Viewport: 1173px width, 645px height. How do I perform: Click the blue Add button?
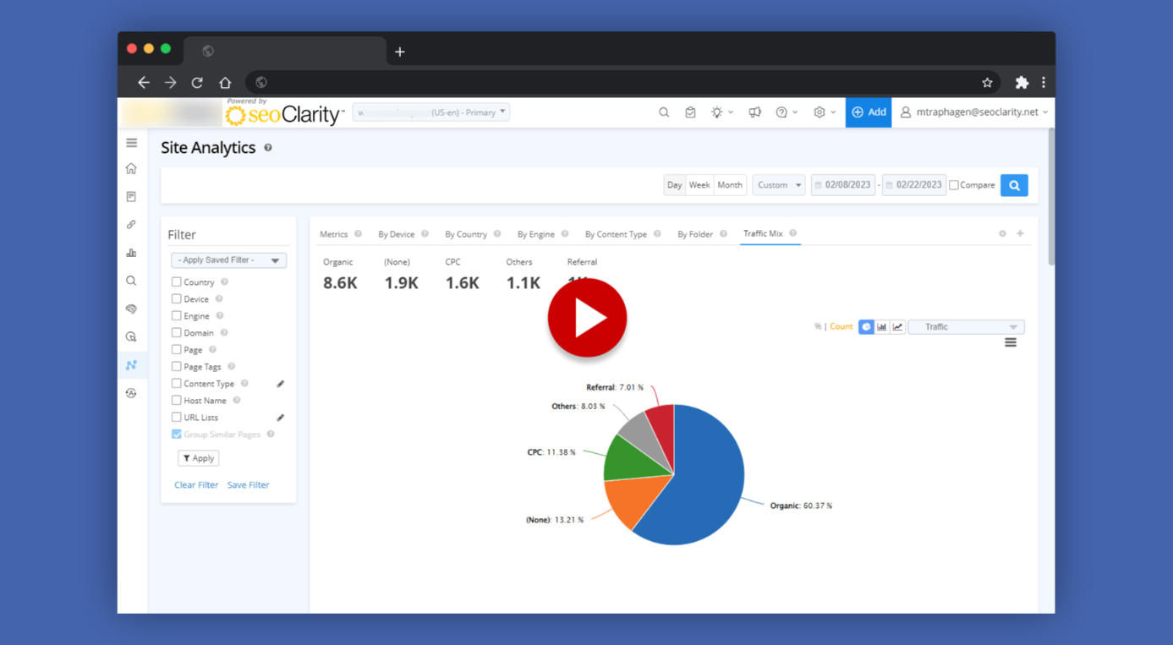coord(869,112)
